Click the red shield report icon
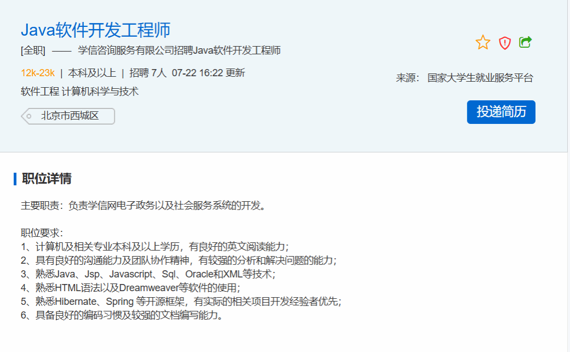This screenshot has width=570, height=352. coord(505,43)
